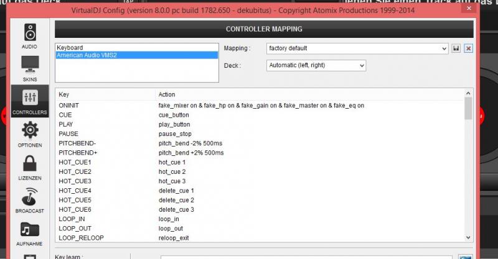Click the pitch_bend -2% 500ms action

[190, 143]
